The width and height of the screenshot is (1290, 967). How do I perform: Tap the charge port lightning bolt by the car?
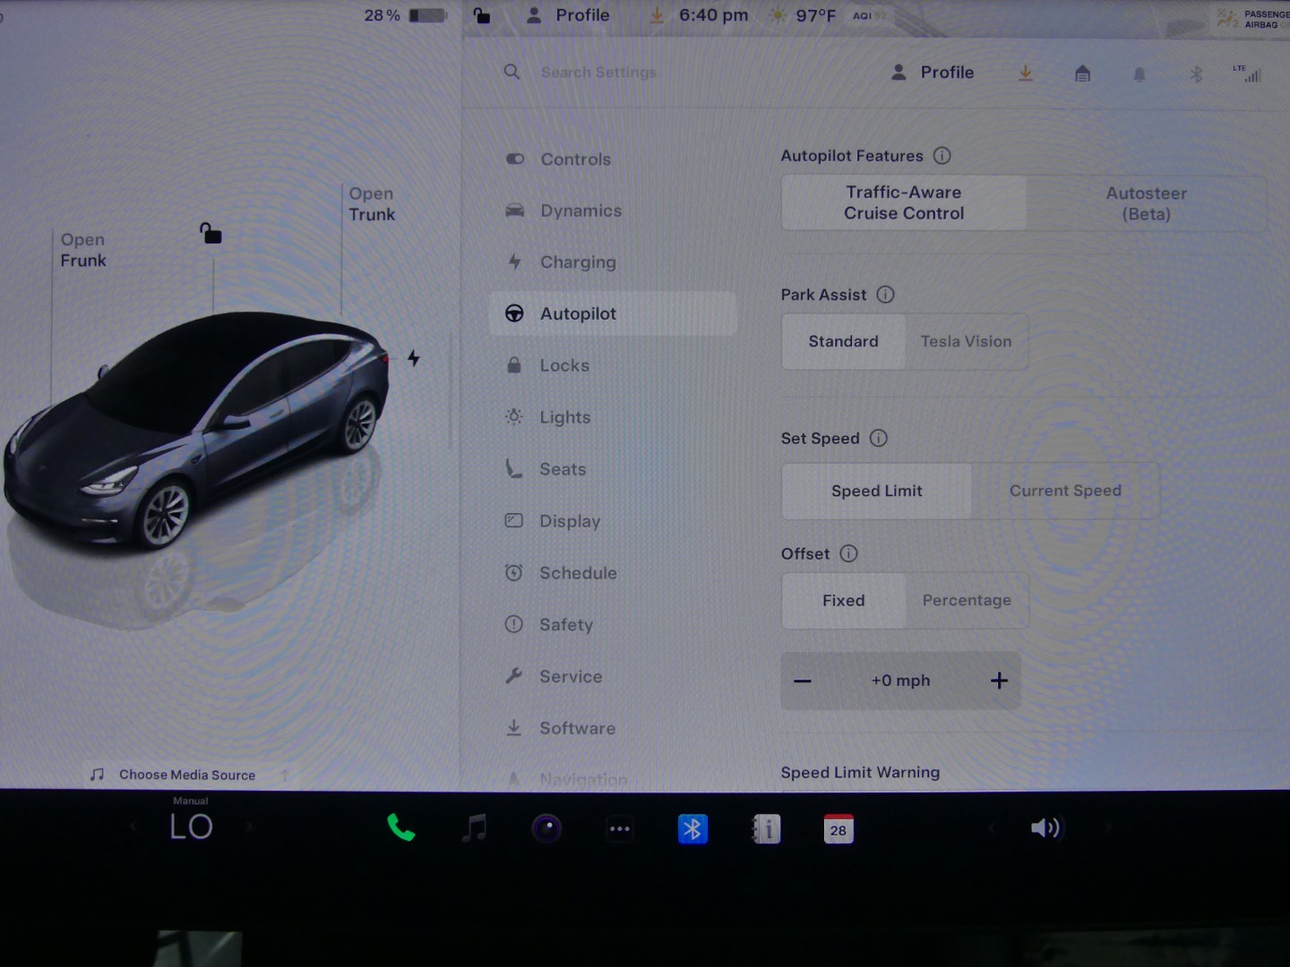[x=413, y=358]
